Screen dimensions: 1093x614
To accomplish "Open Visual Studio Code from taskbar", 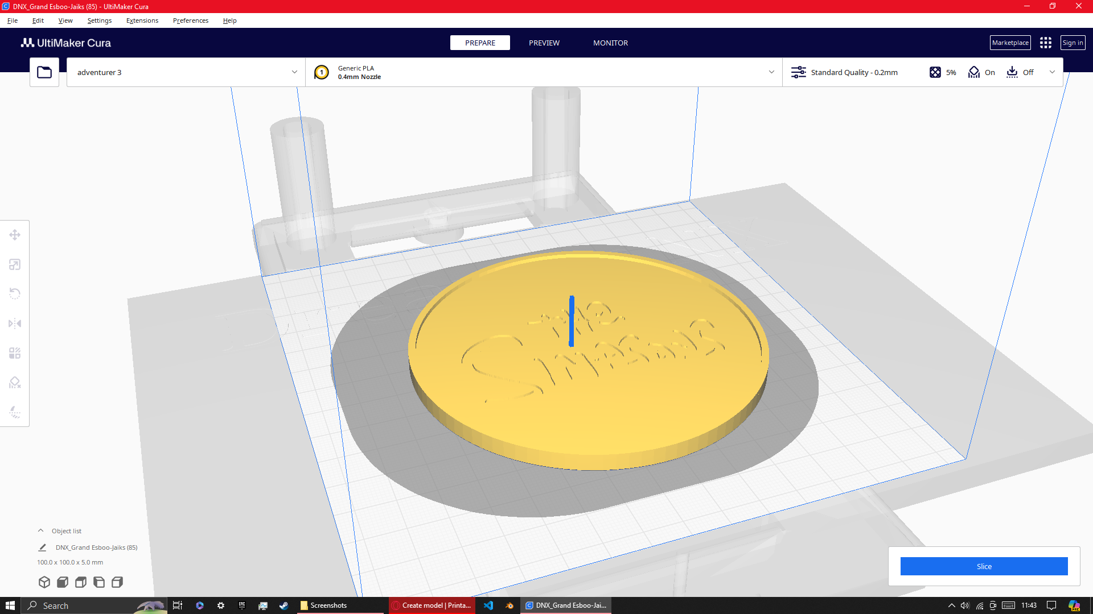I will [488, 605].
